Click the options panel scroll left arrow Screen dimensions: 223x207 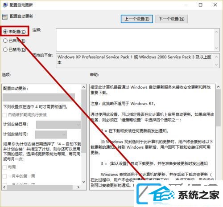[4, 187]
